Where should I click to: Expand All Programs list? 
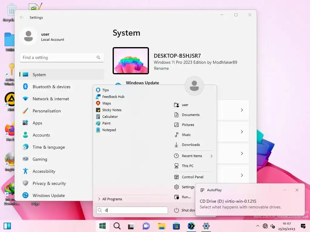pyautogui.click(x=110, y=199)
